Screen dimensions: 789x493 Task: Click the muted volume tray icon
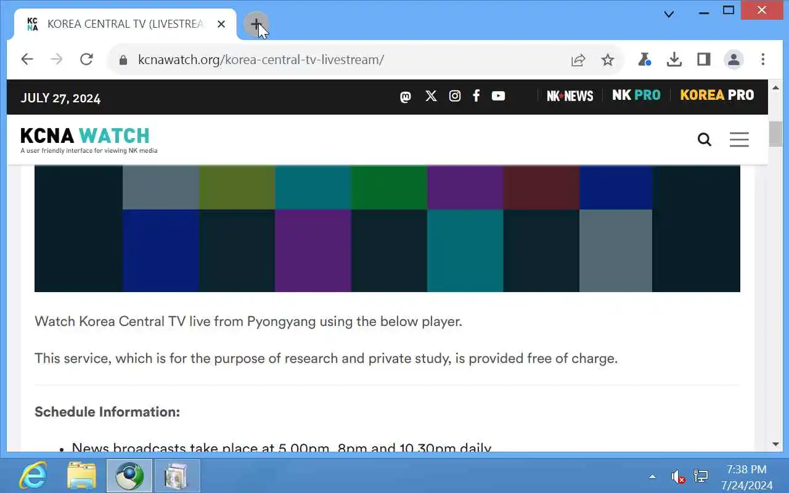point(677,476)
